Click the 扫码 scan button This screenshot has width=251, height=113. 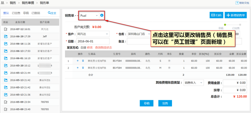coord(216,15)
